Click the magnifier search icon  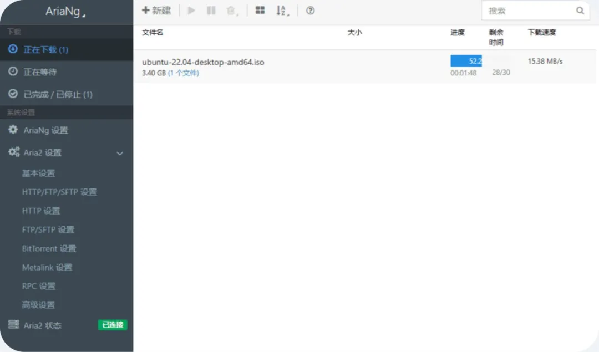(x=580, y=11)
